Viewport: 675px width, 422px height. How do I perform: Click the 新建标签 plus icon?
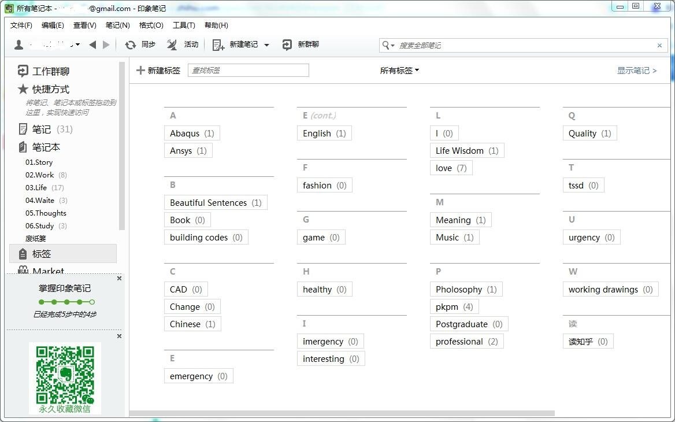141,70
